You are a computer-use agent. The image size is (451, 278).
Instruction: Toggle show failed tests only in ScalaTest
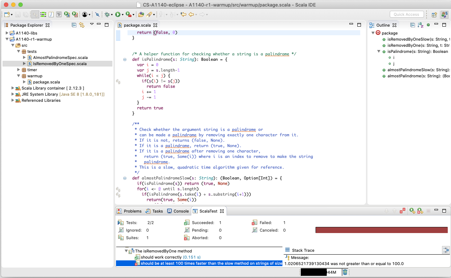[403, 211]
